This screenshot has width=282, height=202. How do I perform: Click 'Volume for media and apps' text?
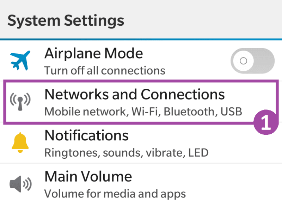point(115,193)
